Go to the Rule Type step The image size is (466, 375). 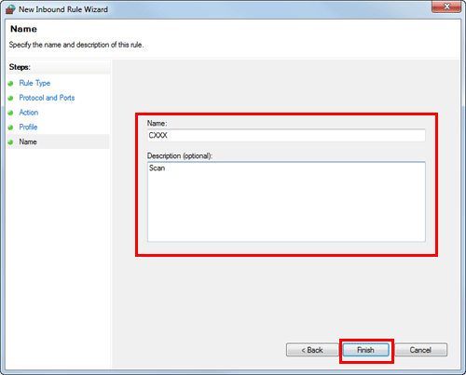click(x=34, y=83)
